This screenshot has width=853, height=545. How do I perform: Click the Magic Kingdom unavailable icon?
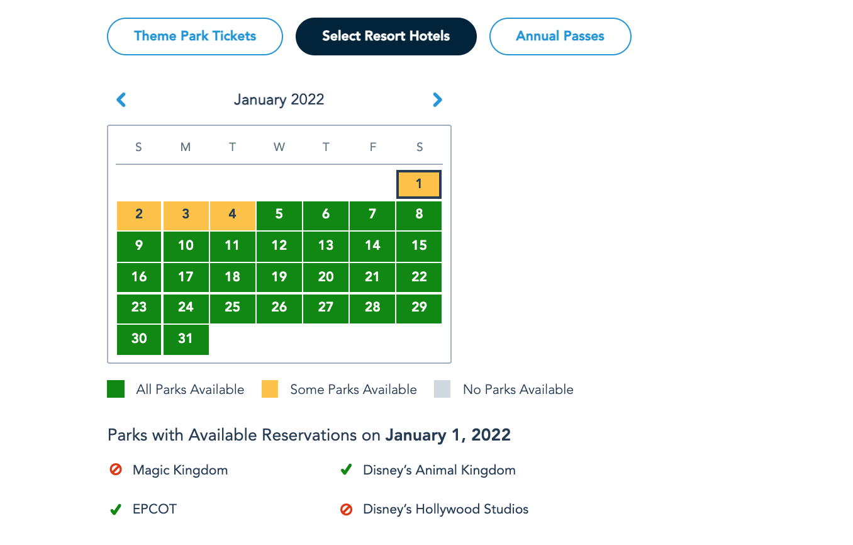point(116,469)
